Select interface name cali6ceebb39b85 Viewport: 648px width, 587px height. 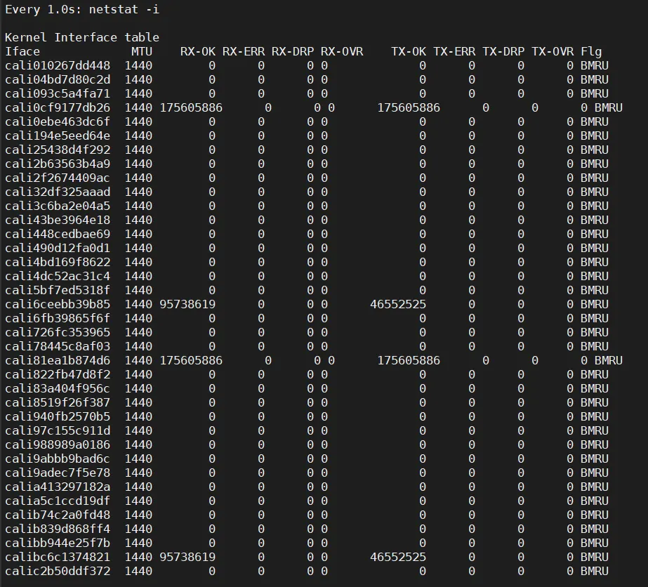coord(58,305)
